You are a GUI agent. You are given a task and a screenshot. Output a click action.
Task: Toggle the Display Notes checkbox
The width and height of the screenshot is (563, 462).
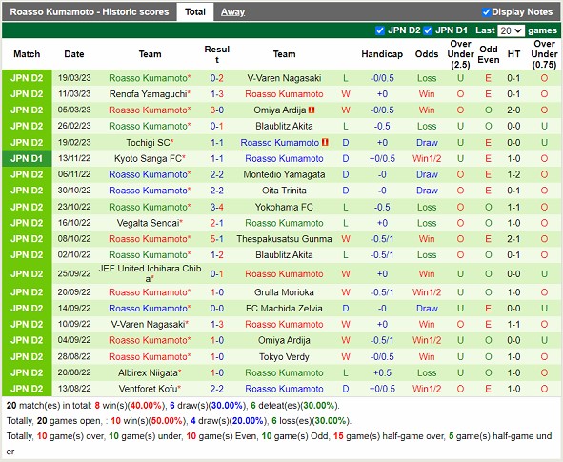pos(486,12)
